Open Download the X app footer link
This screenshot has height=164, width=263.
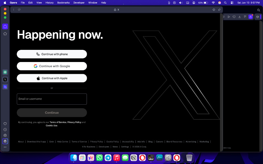(x=36, y=142)
